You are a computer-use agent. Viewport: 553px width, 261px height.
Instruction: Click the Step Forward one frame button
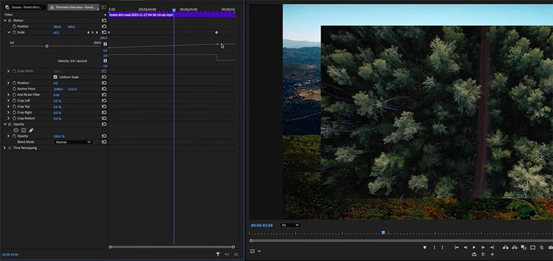pos(482,247)
